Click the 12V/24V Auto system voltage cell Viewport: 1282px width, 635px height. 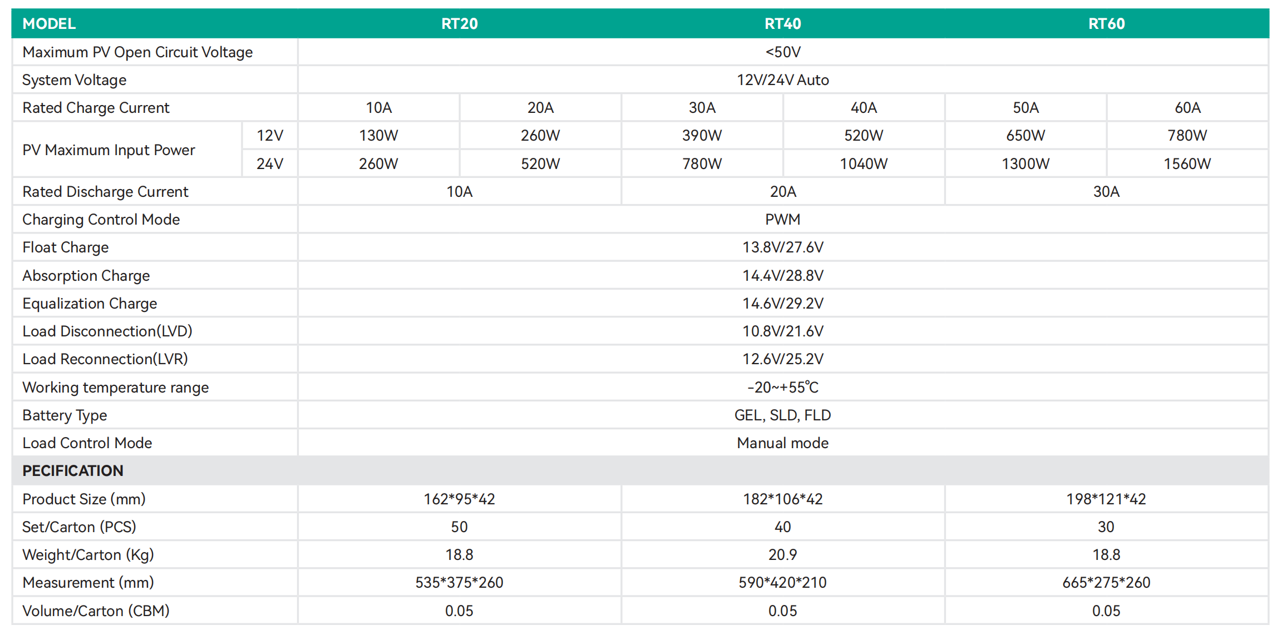point(782,80)
